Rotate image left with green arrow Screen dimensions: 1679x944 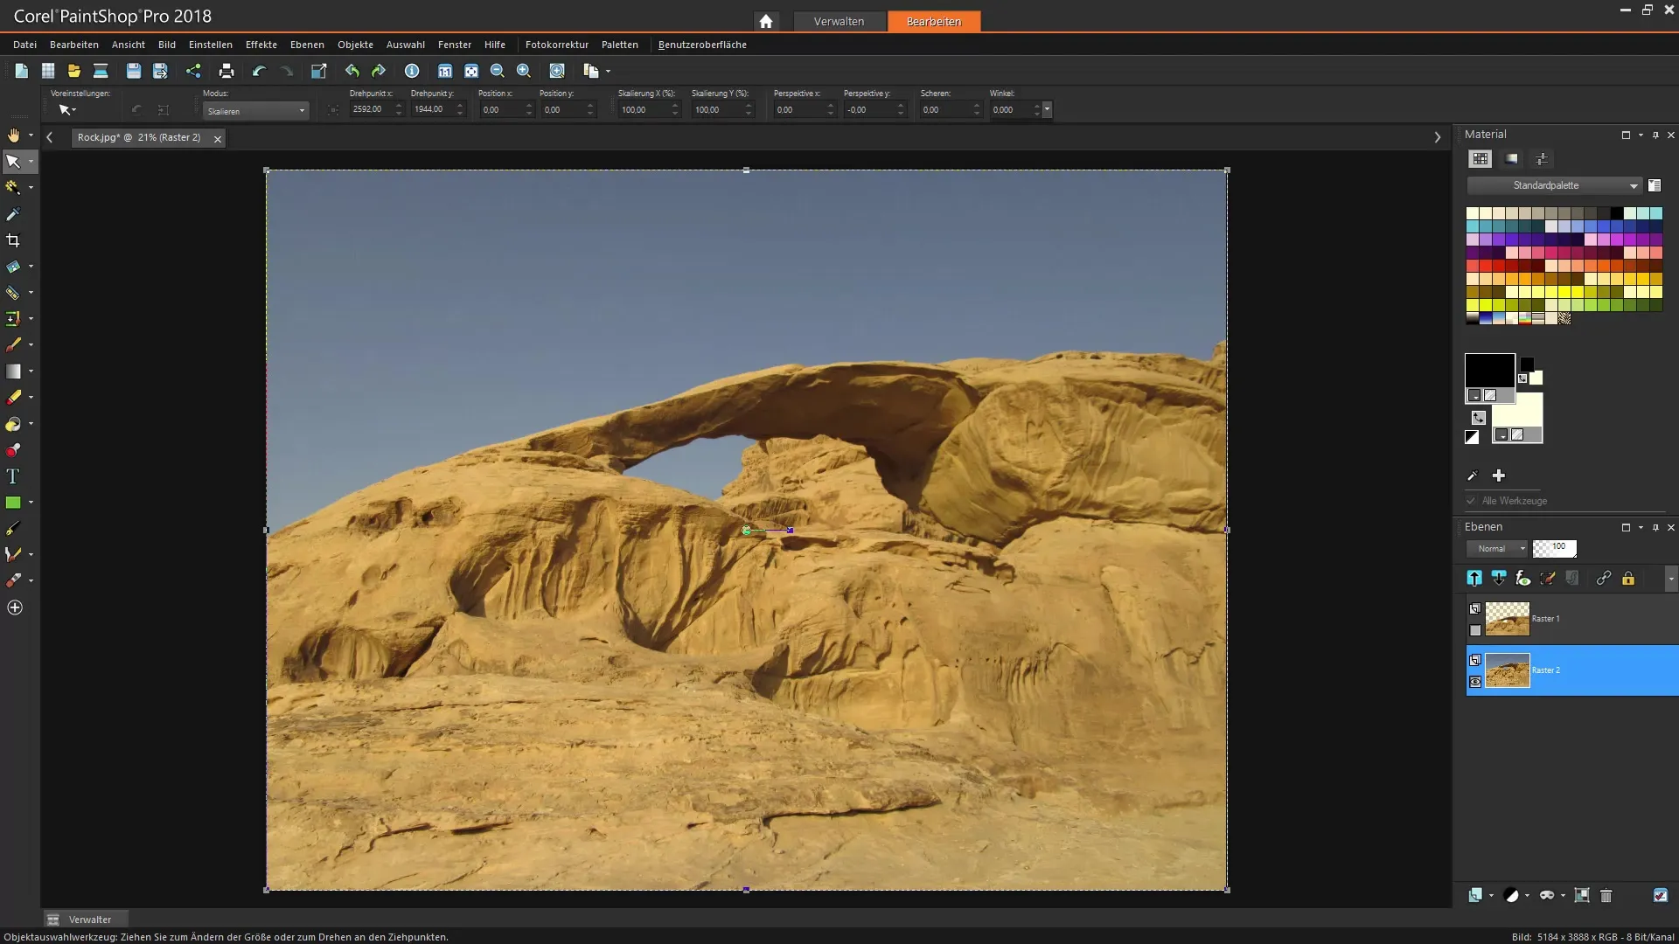[x=352, y=71]
